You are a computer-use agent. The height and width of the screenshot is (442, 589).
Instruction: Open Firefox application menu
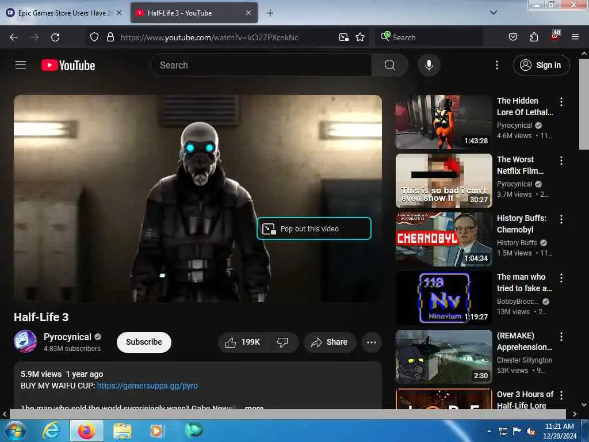575,37
